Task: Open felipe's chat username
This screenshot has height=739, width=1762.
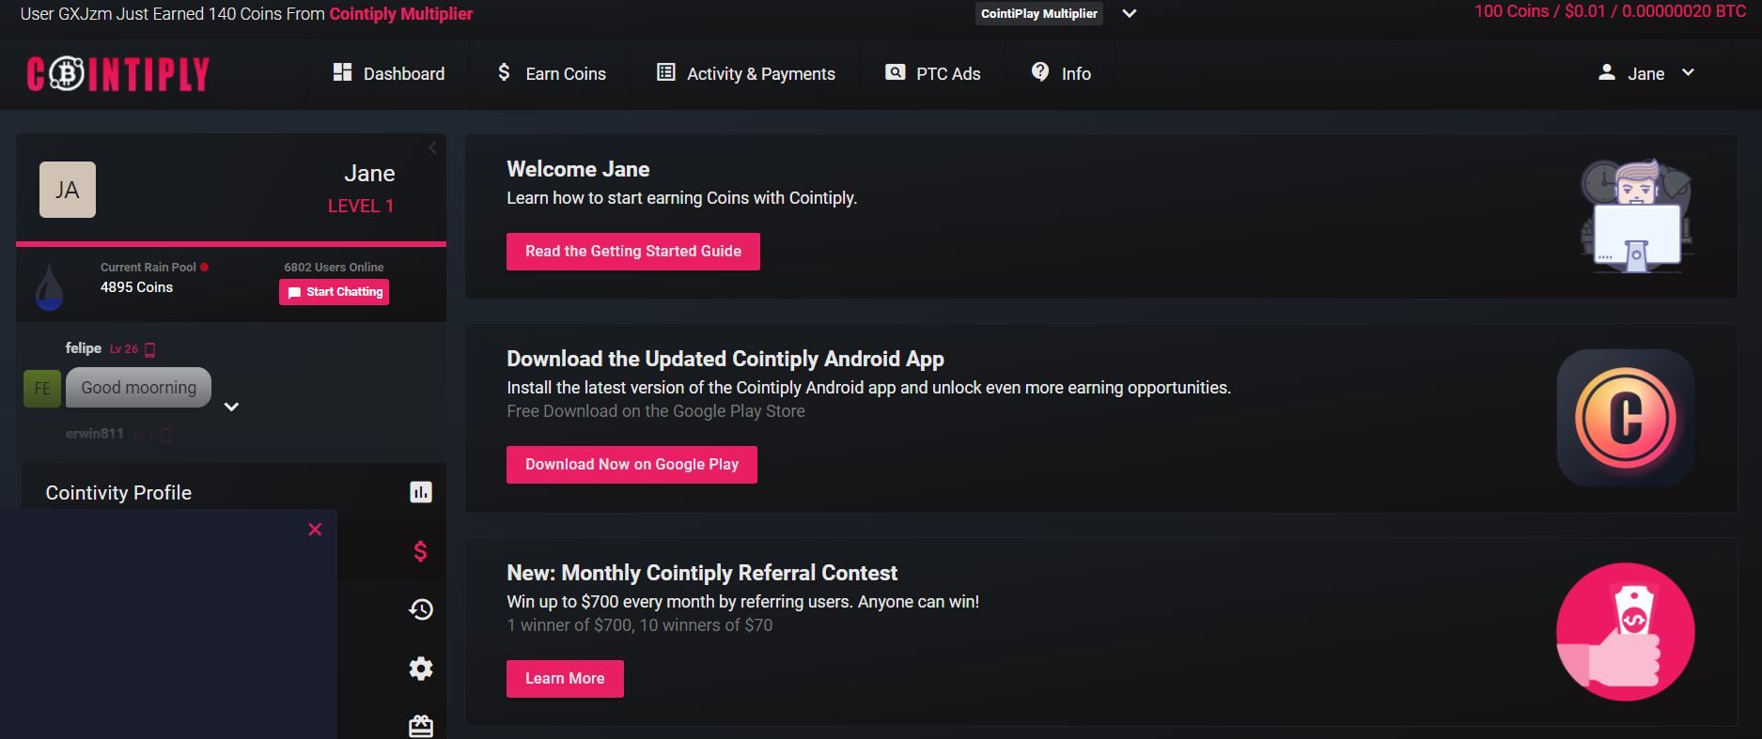Action: coord(84,348)
